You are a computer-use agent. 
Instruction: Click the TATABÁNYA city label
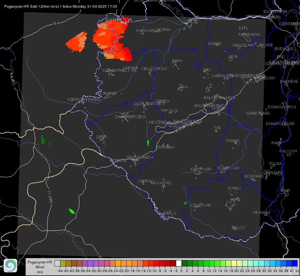(x=249, y=35)
